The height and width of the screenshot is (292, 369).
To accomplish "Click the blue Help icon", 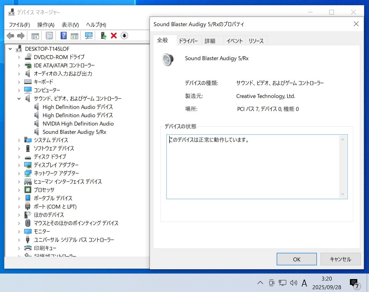I will [x=63, y=35].
